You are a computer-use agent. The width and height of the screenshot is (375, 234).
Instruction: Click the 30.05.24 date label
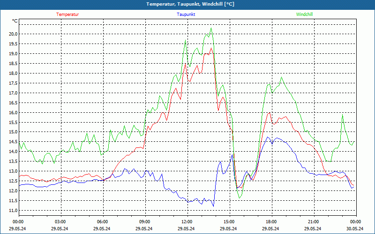point(355,229)
